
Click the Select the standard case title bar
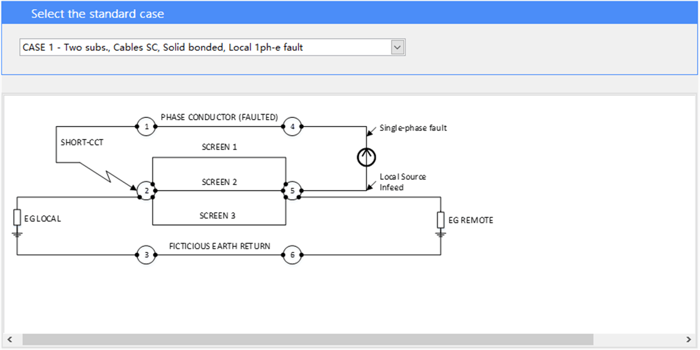[x=98, y=13]
